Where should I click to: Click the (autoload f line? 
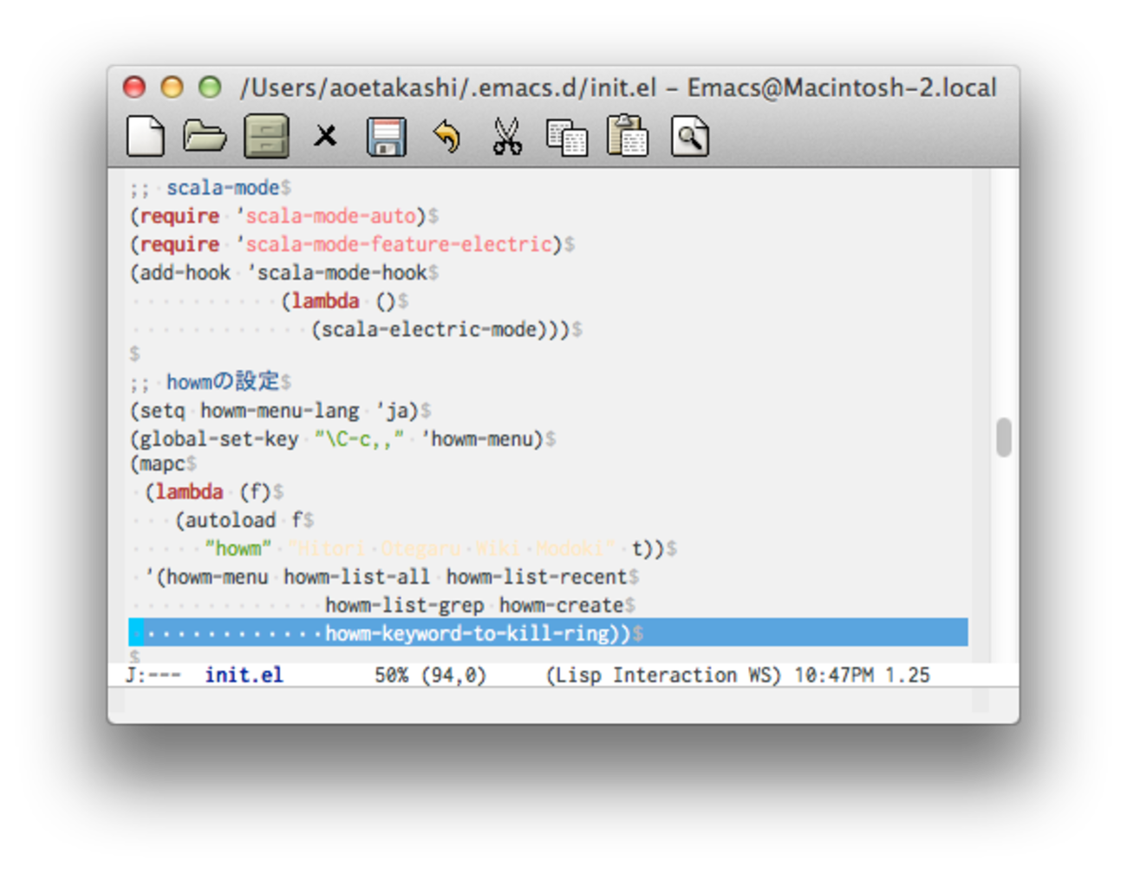(x=244, y=520)
